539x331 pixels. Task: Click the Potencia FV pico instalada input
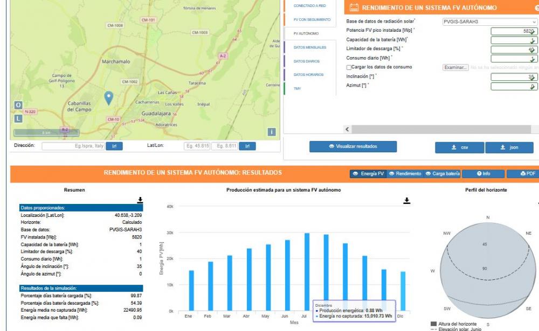pos(514,31)
